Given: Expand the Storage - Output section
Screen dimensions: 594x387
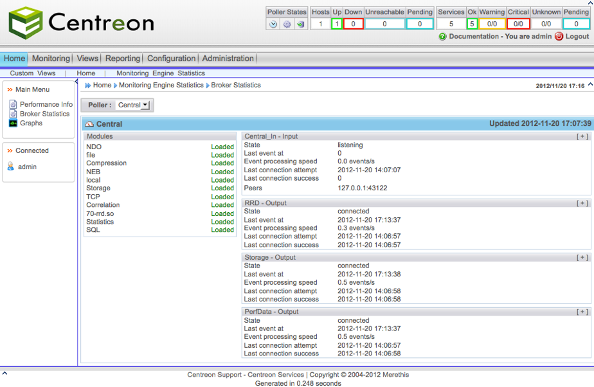Looking at the screenshot, I should (x=582, y=258).
